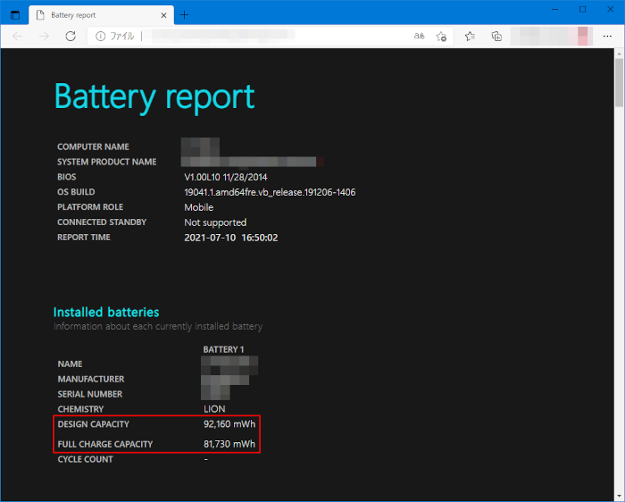Image resolution: width=625 pixels, height=502 pixels.
Task: Click the scrollbar down arrow
Action: tap(619, 496)
